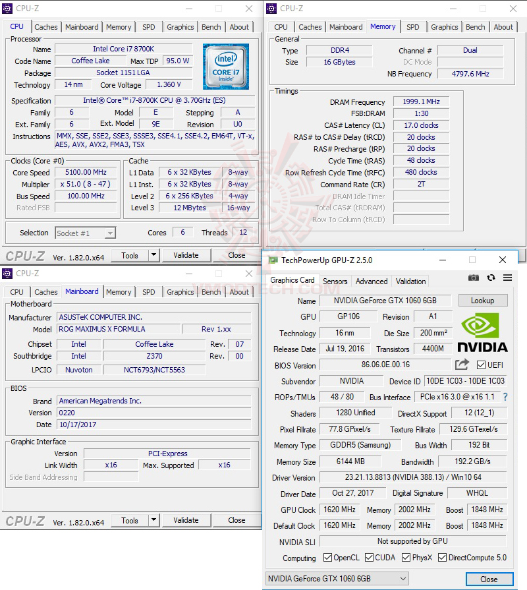Toggle the UEFI checkbox
Screen dimensions: 527x590
pos(481,365)
